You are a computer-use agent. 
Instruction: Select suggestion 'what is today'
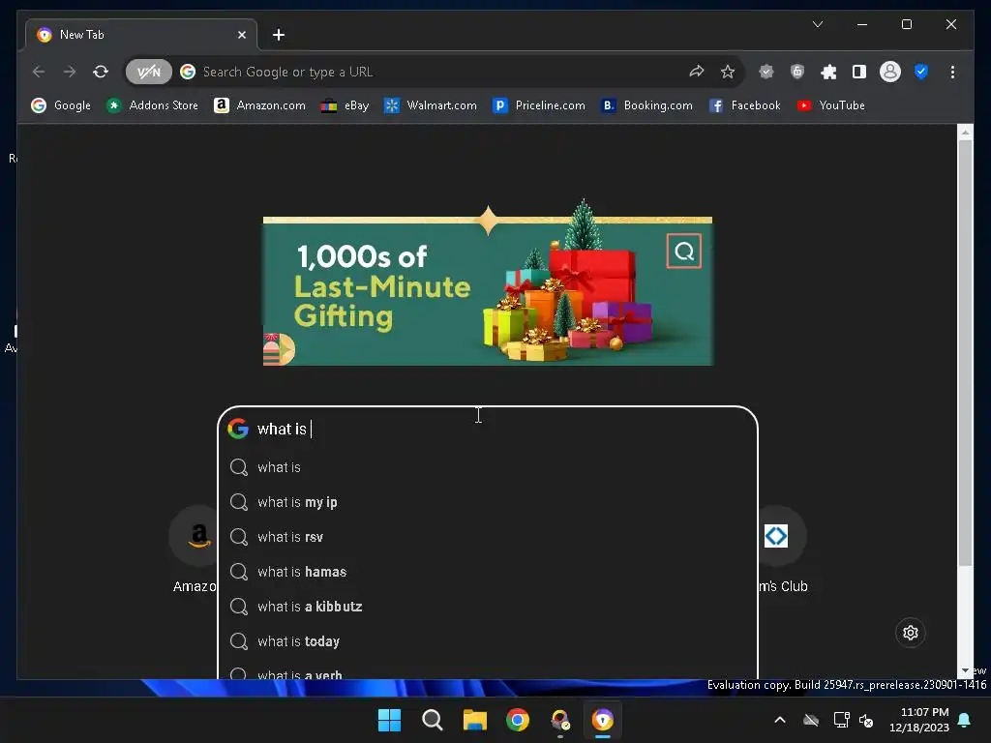(488, 641)
